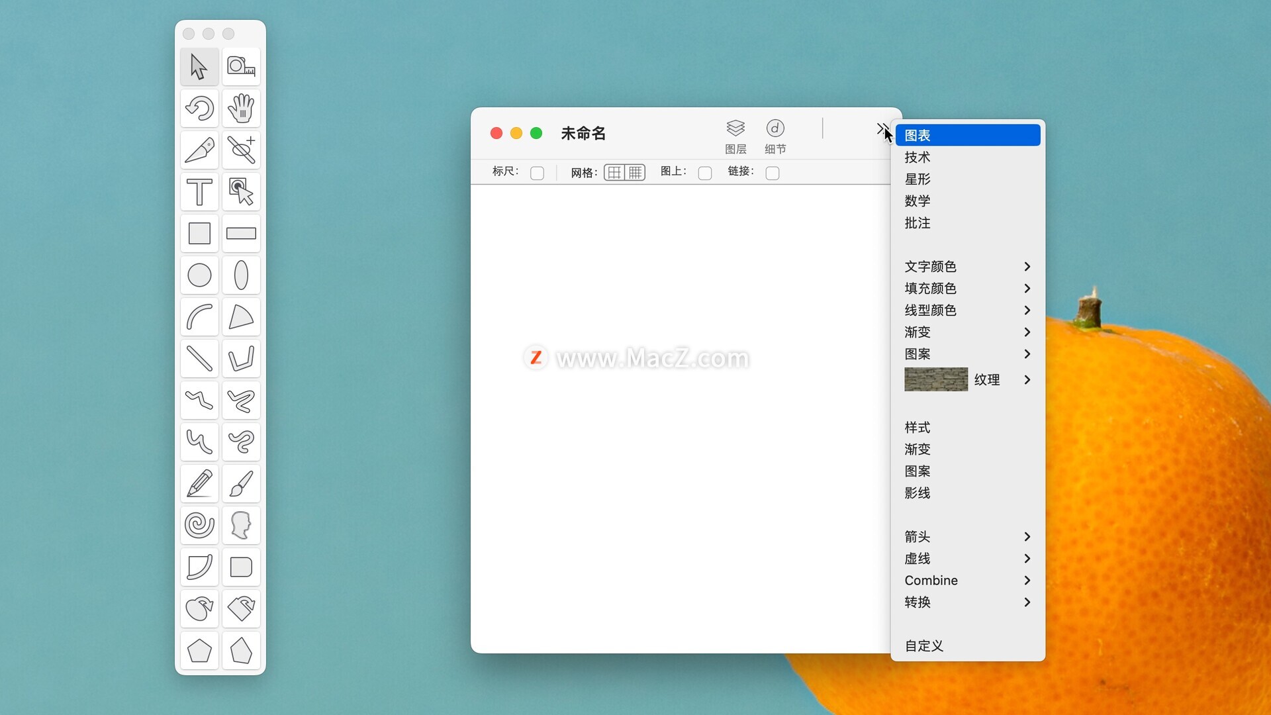The height and width of the screenshot is (715, 1271).
Task: Expand the 箭头 submenu
Action: coord(968,536)
